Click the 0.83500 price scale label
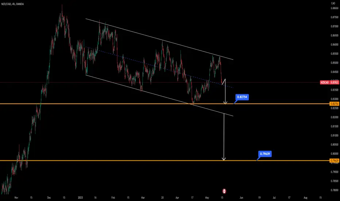The height and width of the screenshot is (201, 340). pos(335,90)
